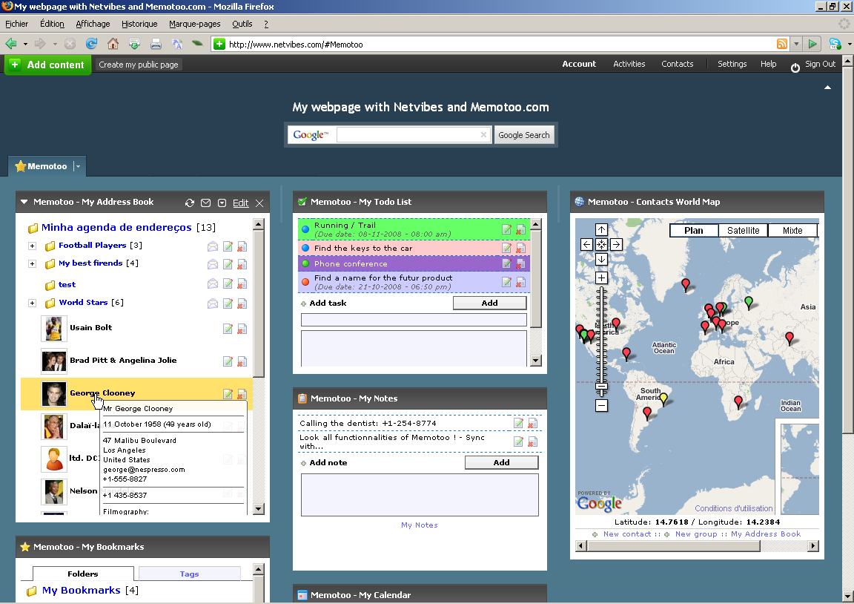Click the Sign Out power icon
This screenshot has width=854, height=604.
click(x=795, y=67)
